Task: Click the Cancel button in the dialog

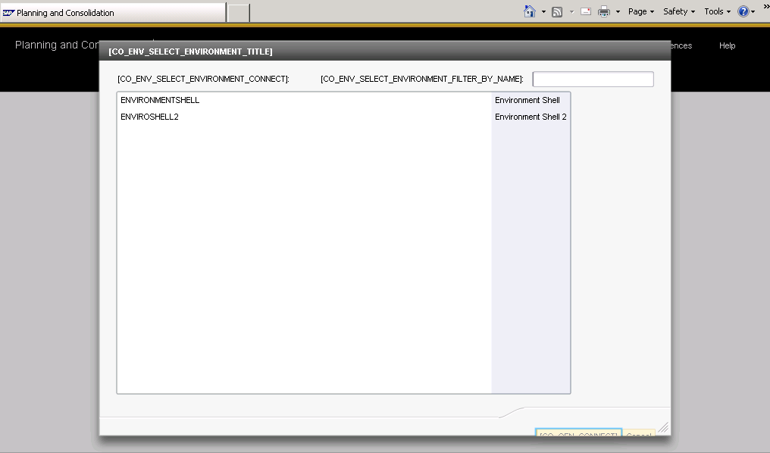Action: [x=639, y=433]
